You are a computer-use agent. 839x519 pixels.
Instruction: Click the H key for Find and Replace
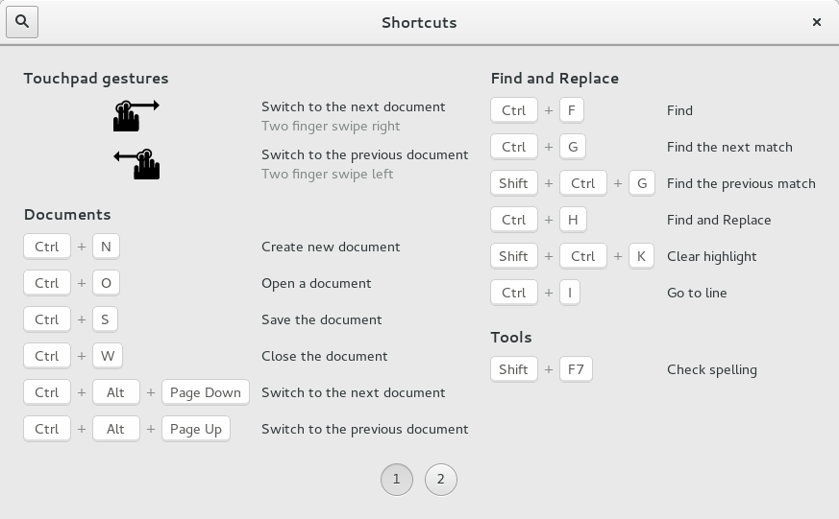(572, 220)
